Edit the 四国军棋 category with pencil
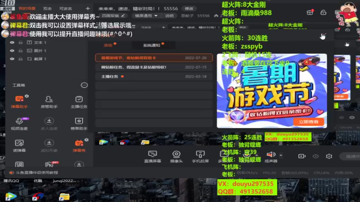Image resolution: width=360 pixels, height=202 pixels. (123, 16)
